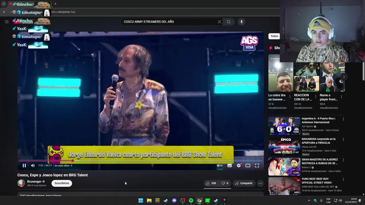
Task: Dislike the video with thumbs down
Action: 225,183
